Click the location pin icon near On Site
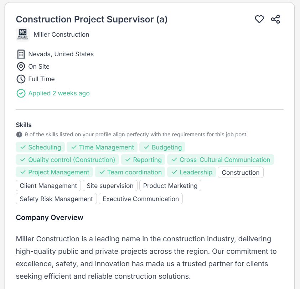This screenshot has width=300, height=289. tap(21, 67)
